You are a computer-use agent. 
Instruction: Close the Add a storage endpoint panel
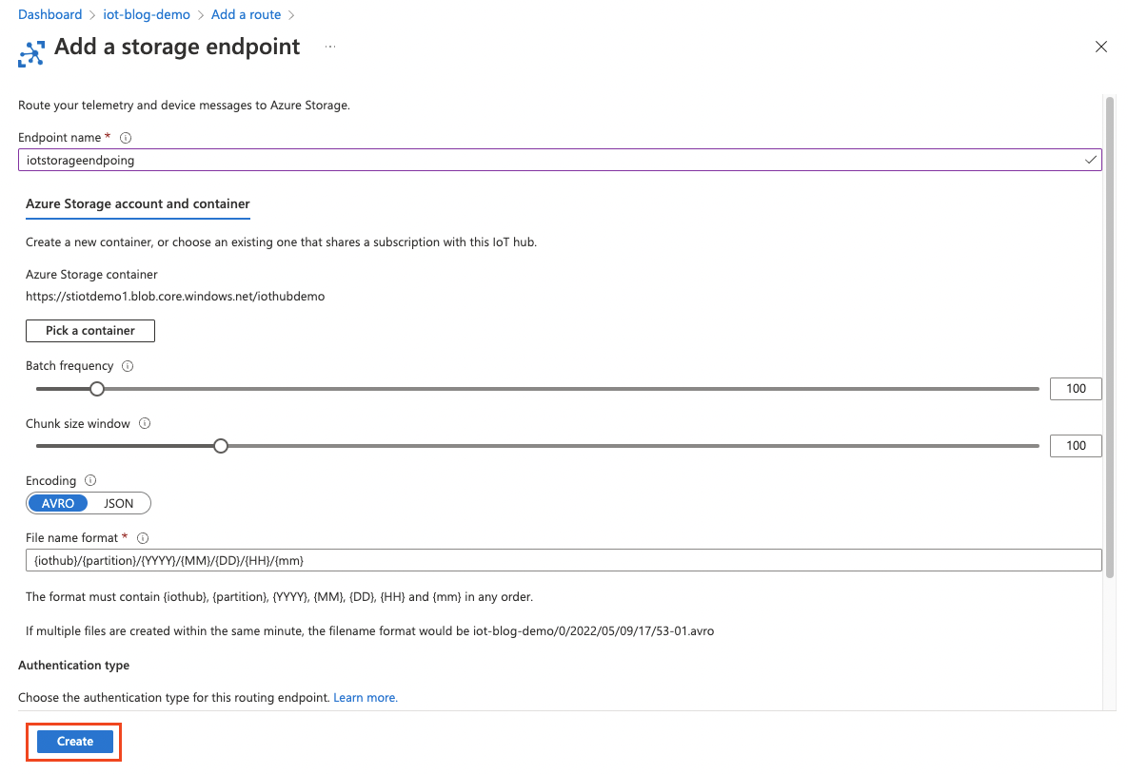[1100, 46]
